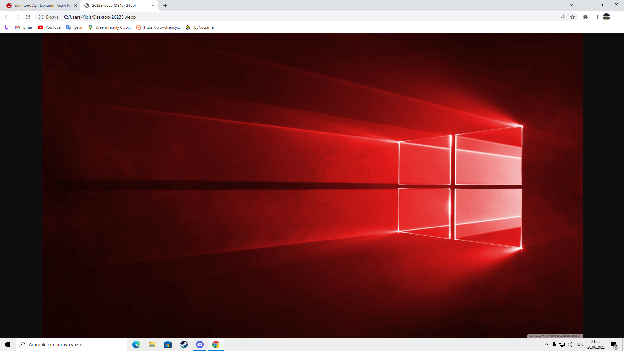This screenshot has height=351, width=624.
Task: Open File Explorer from the taskbar
Action: click(152, 344)
